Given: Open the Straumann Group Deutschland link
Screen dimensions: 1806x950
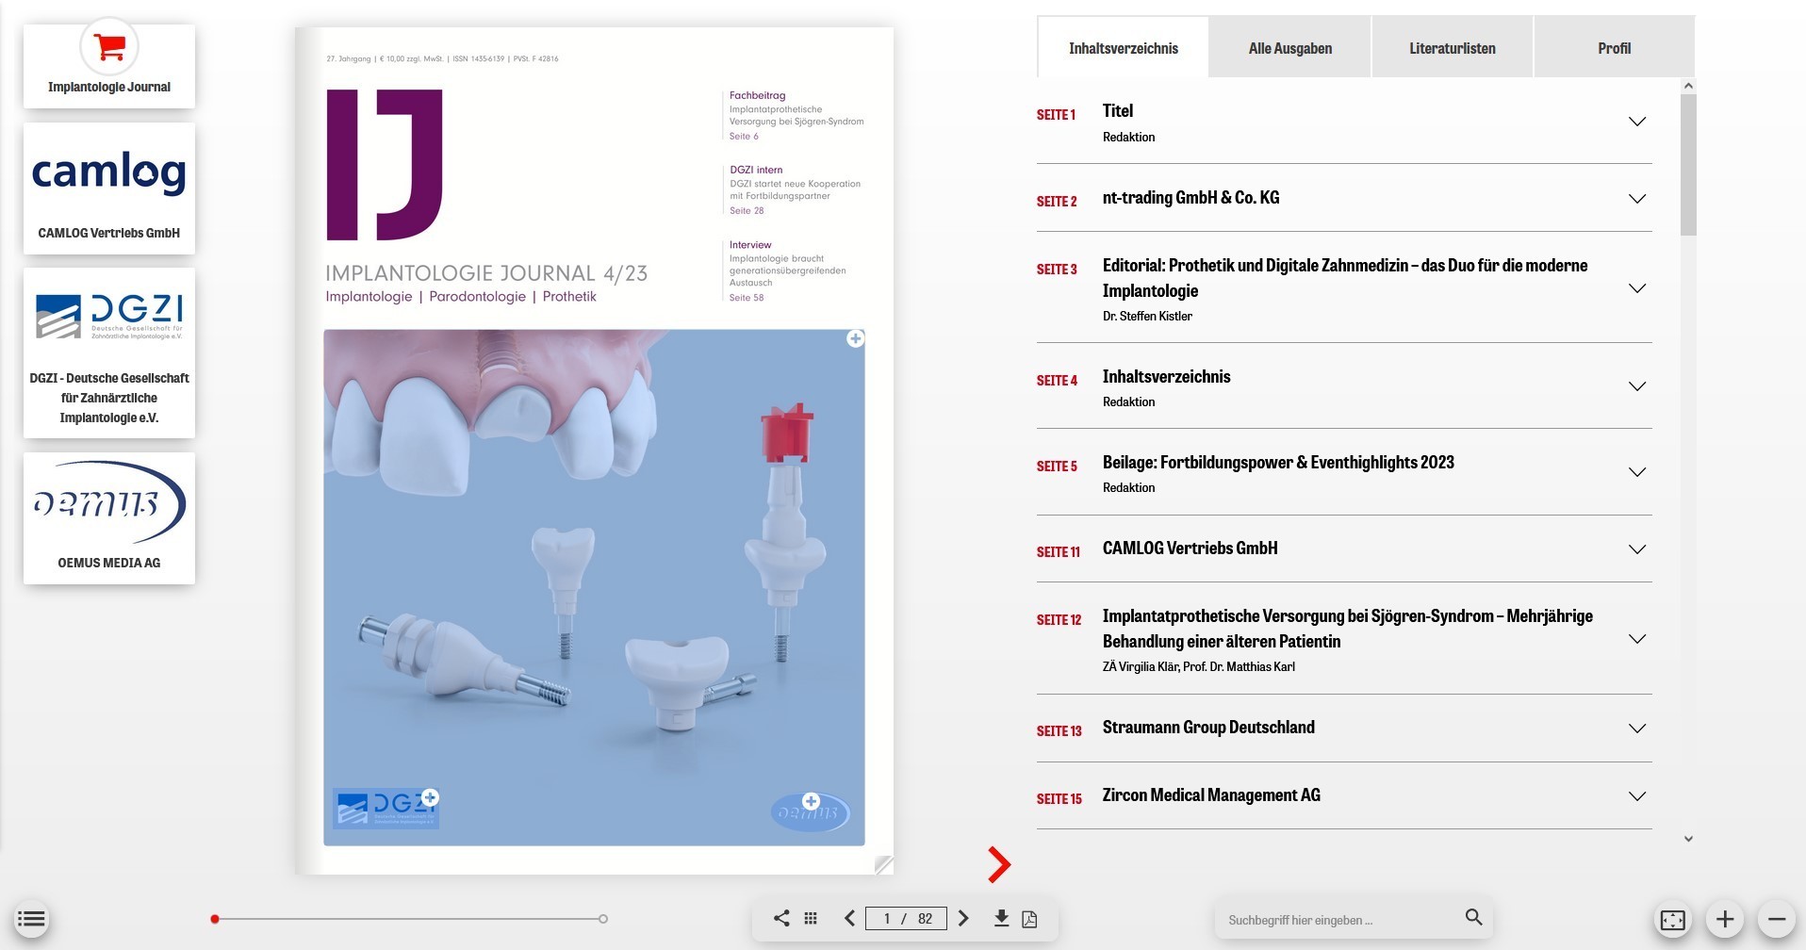Looking at the screenshot, I should [x=1208, y=728].
